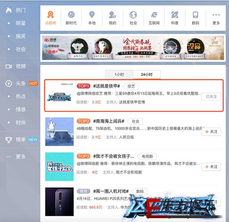Image resolution: width=229 pixels, height=222 pixels.
Task: Open the 榜单 trophy item in sidebar
Action: (x=21, y=139)
